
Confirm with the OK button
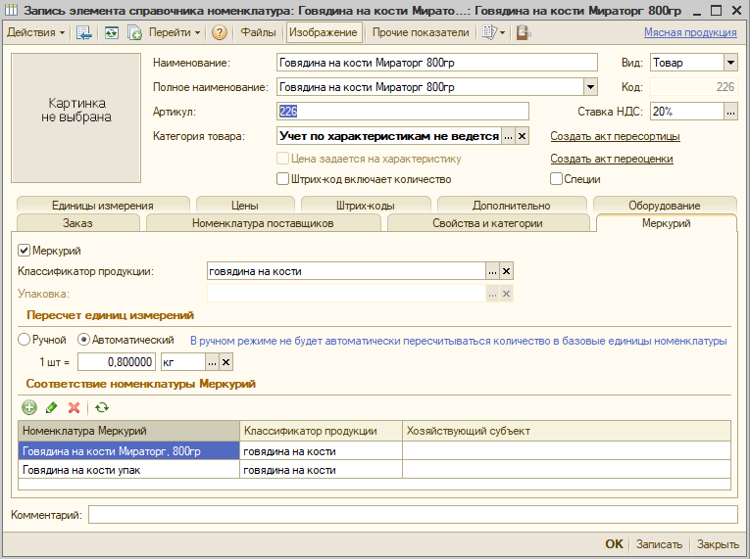(614, 544)
